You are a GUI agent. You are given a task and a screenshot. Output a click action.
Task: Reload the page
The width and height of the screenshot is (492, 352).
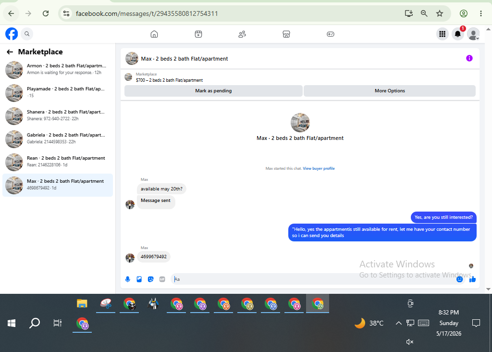(46, 13)
